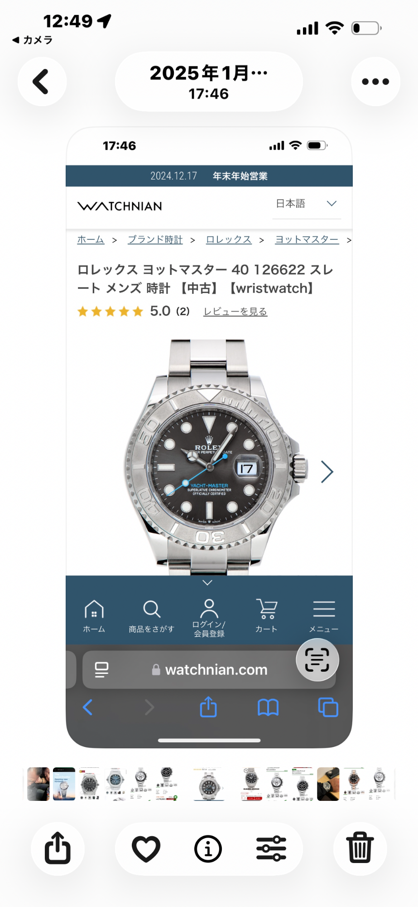Tap ログイン/会員登録 in the navigation bar

[209, 619]
